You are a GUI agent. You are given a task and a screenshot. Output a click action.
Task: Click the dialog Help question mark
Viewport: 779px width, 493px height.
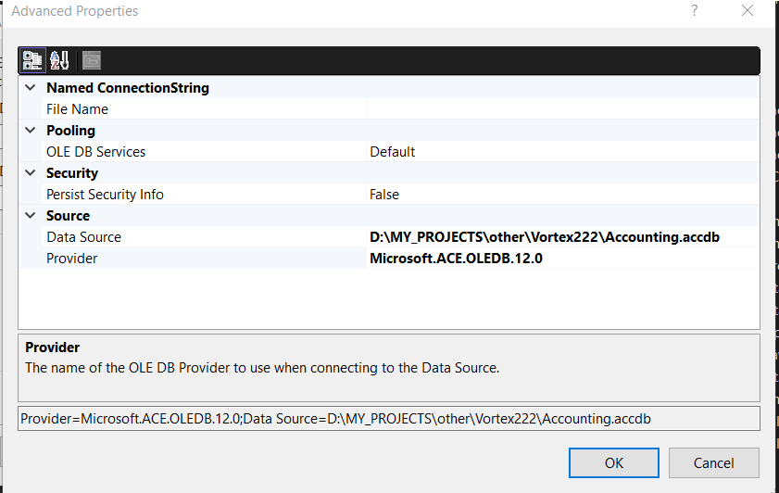tap(692, 11)
